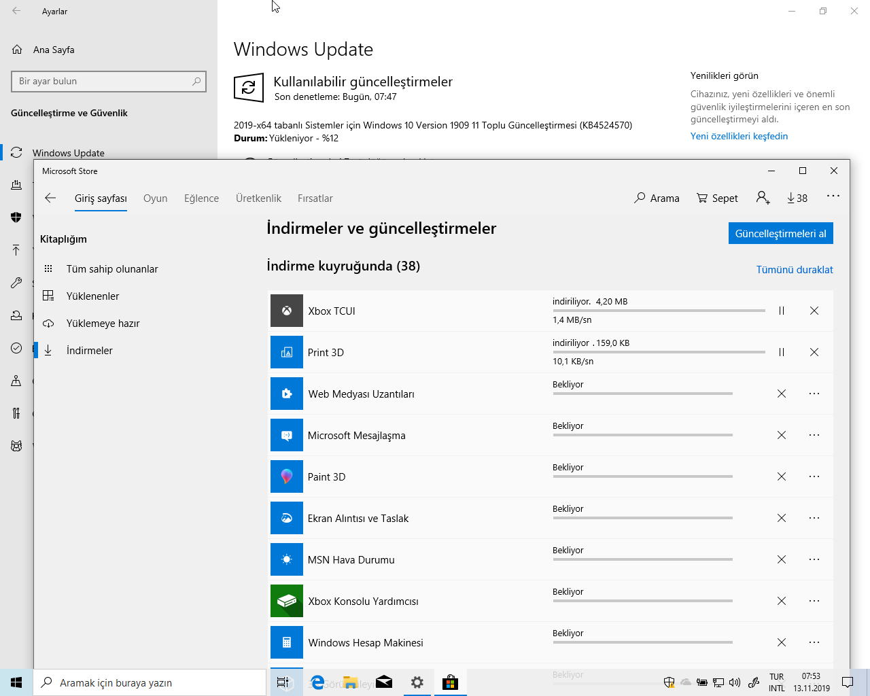The height and width of the screenshot is (696, 870).
Task: Open volume control in system tray
Action: (735, 682)
